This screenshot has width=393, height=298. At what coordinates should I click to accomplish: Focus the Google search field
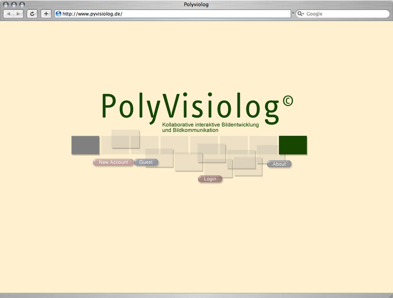[x=343, y=14]
